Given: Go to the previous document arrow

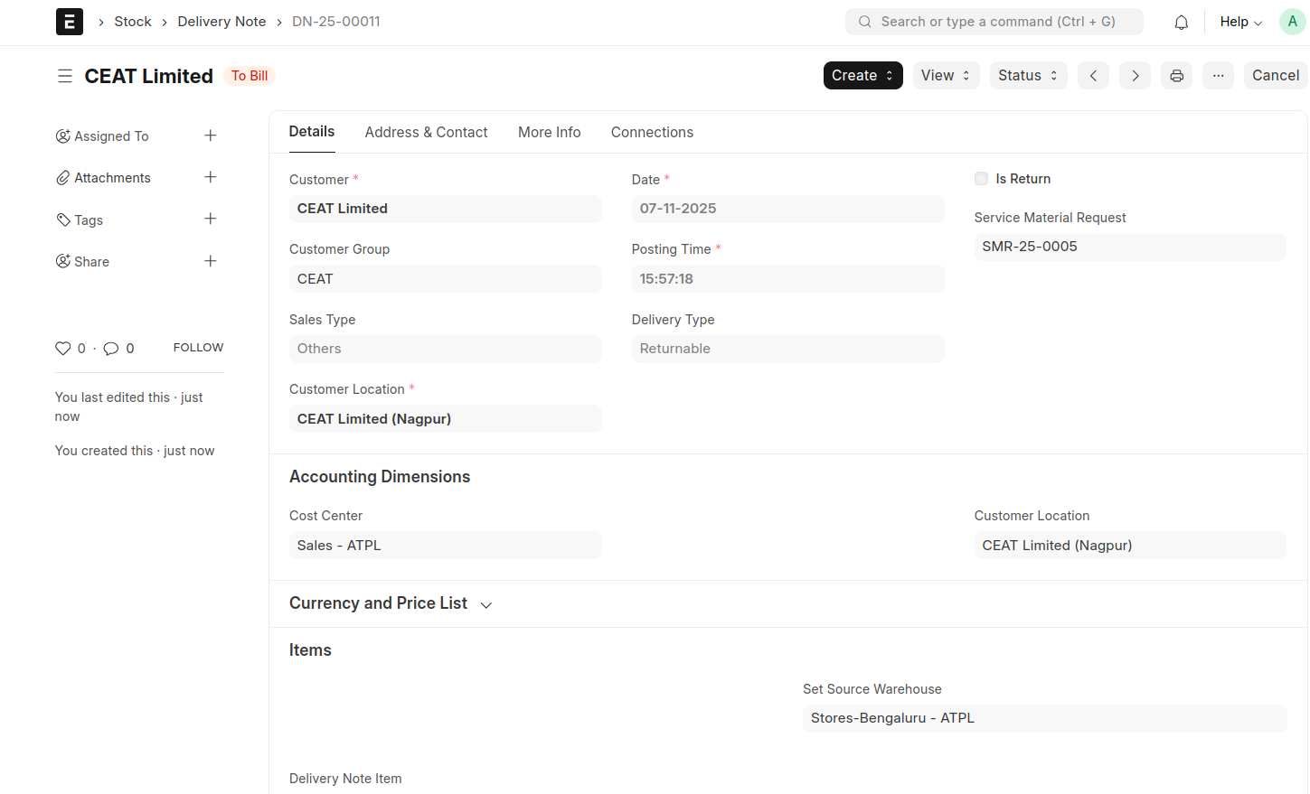Looking at the screenshot, I should 1093,76.
